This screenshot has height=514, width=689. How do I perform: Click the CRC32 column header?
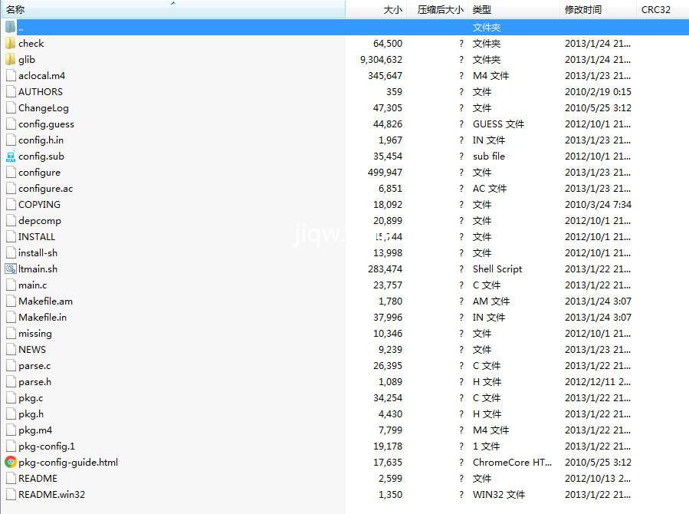pyautogui.click(x=656, y=9)
